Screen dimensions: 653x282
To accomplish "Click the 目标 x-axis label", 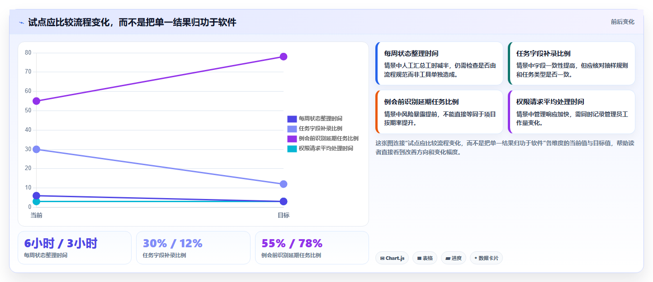I will click(x=284, y=215).
